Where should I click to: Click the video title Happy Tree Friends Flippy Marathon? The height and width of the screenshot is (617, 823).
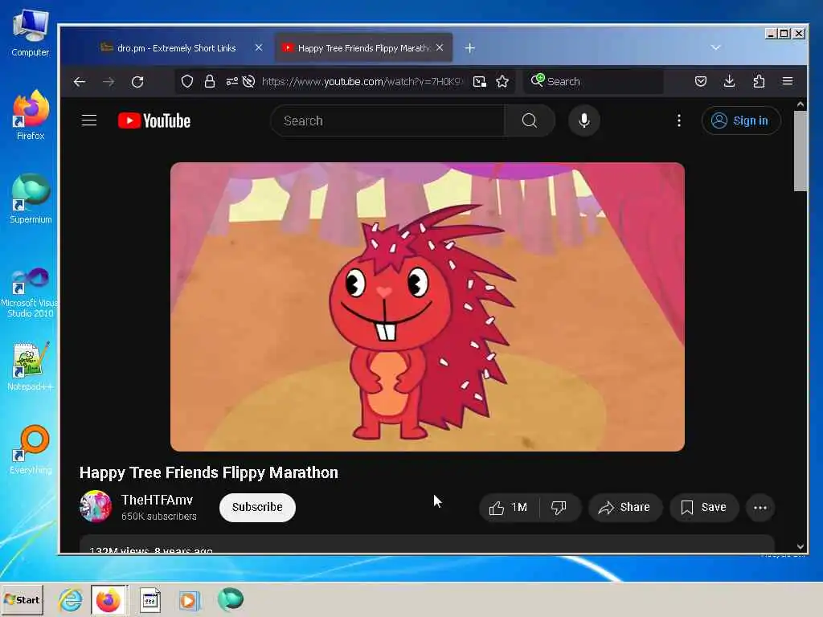(x=209, y=472)
